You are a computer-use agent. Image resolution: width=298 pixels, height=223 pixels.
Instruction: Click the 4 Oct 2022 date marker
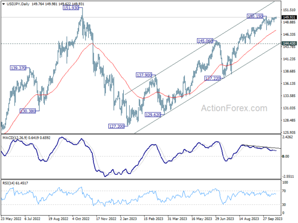[81, 219]
